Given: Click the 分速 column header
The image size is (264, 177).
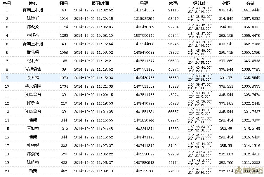Looking at the screenshot, I should pos(251,4).
